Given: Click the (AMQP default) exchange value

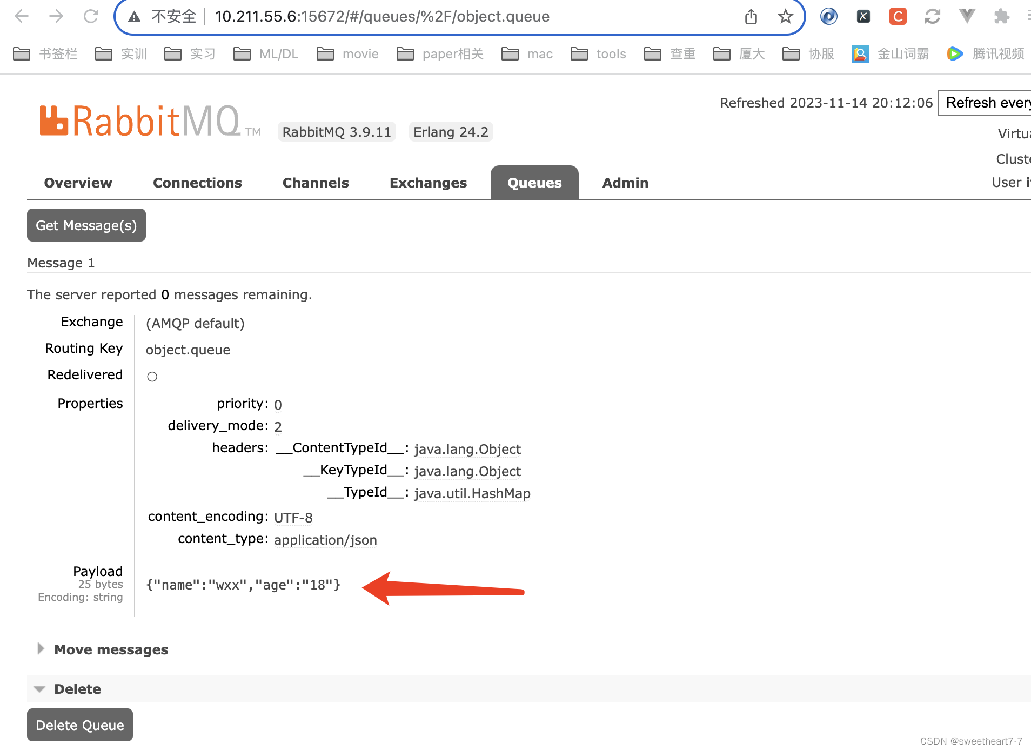Looking at the screenshot, I should (195, 323).
